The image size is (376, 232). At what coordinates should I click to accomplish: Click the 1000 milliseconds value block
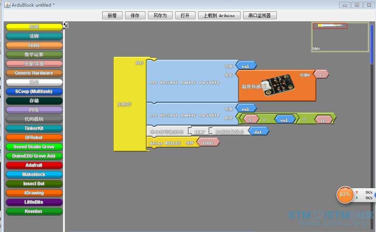point(208,143)
